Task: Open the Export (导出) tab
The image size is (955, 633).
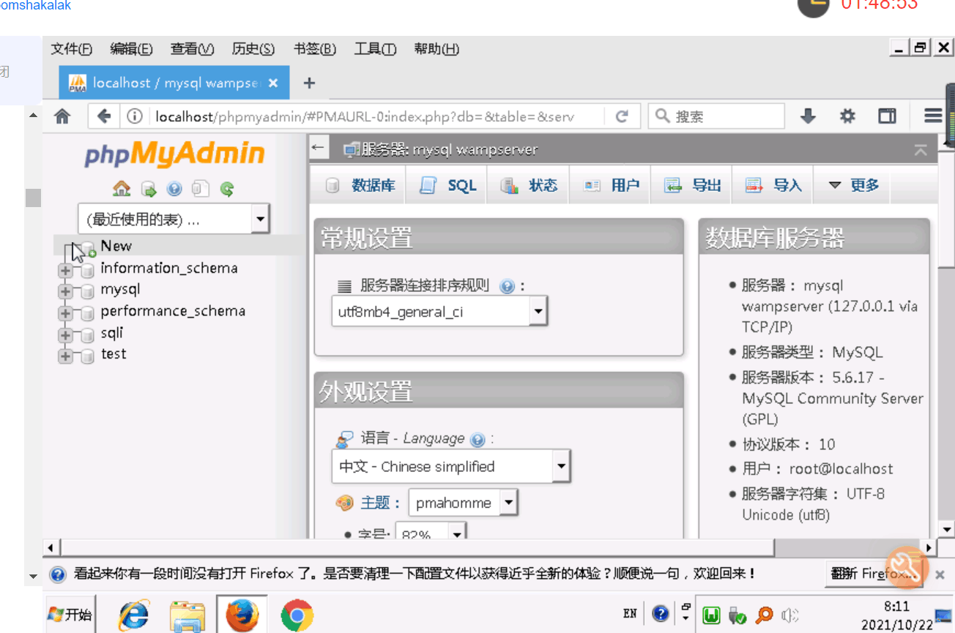Action: coord(692,185)
